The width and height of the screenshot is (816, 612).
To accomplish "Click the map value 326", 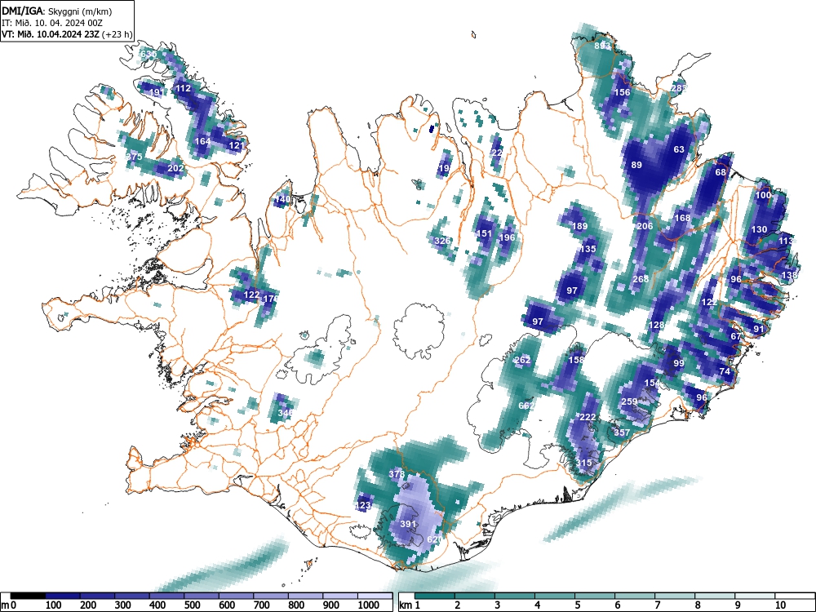I will coord(442,241).
